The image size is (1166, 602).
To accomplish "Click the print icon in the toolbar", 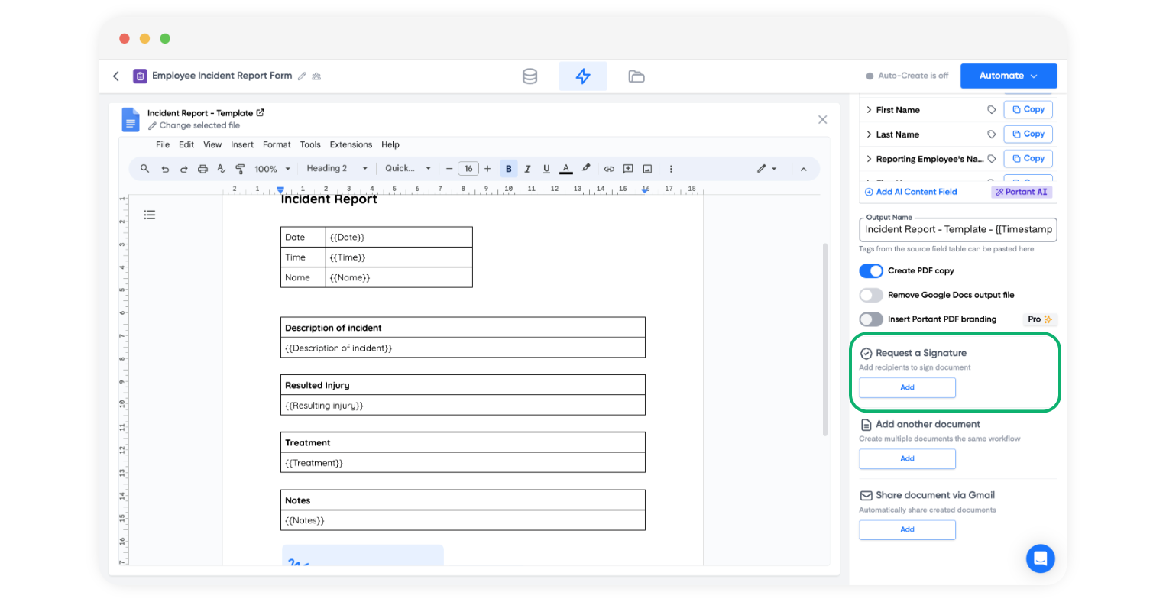I will [x=202, y=169].
